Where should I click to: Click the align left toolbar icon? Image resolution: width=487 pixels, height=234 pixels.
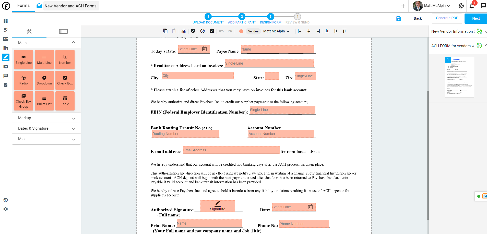pos(300,31)
